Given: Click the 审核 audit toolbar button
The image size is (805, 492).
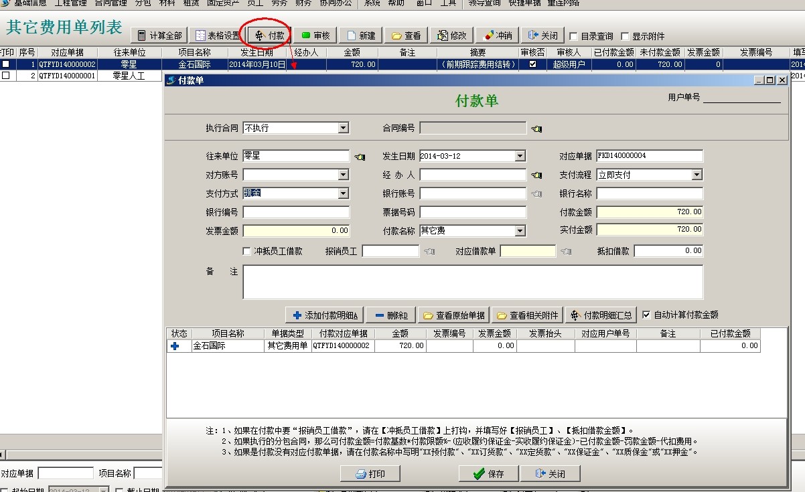Looking at the screenshot, I should [315, 35].
